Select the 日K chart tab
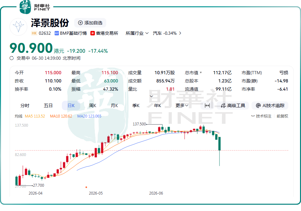 [x=71, y=105]
